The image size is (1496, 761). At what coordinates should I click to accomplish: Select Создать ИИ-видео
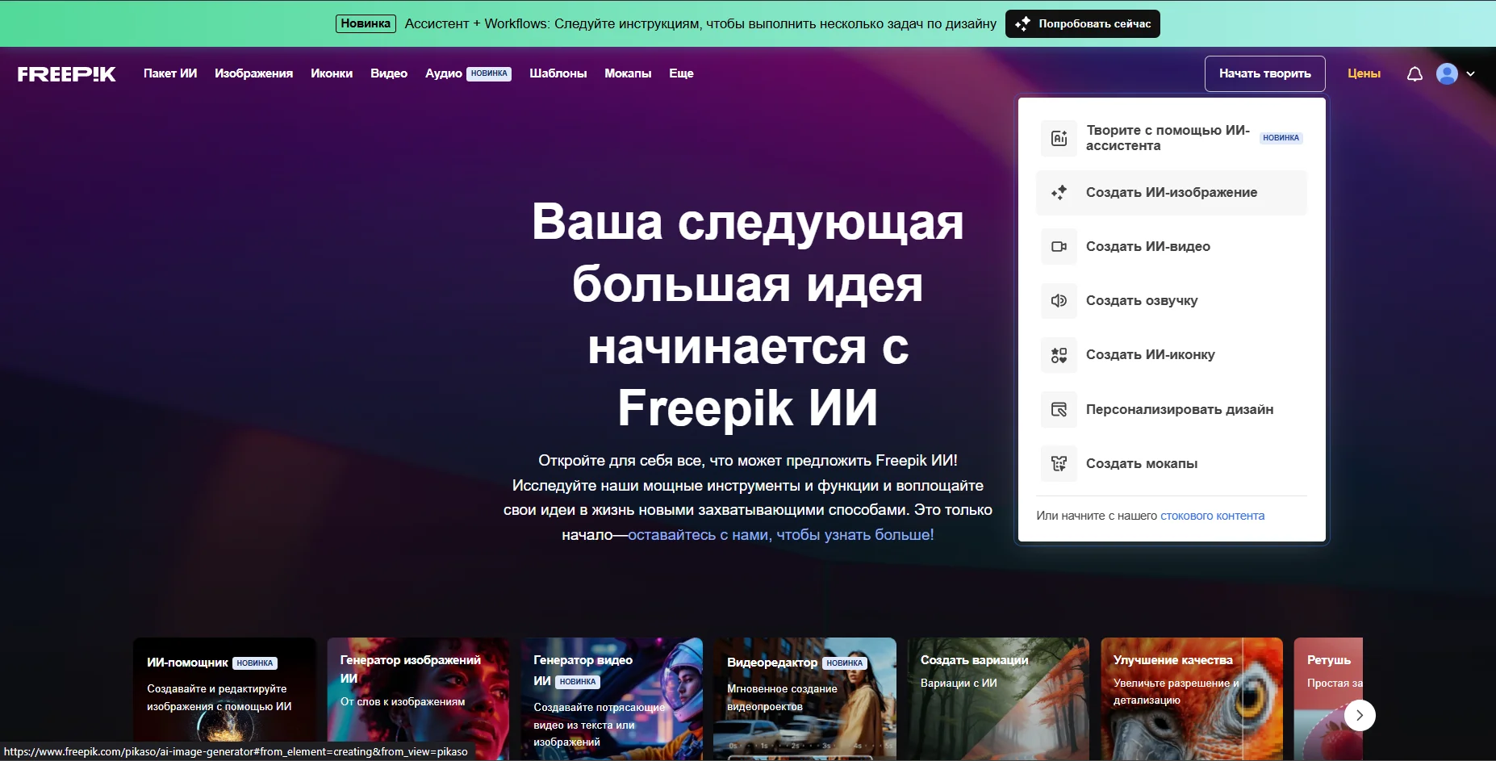(x=1172, y=246)
